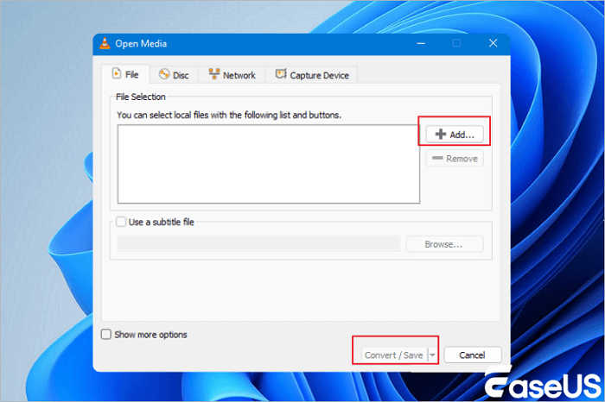The image size is (605, 402).
Task: Close the Open Media dialog
Action: (x=494, y=43)
